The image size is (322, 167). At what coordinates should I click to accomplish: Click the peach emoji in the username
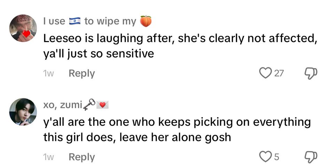click(146, 21)
